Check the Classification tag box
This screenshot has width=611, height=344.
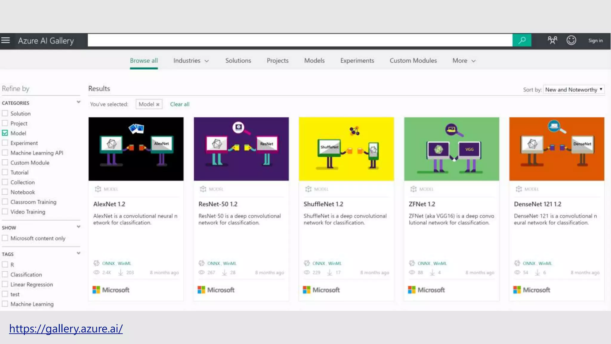[5, 274]
